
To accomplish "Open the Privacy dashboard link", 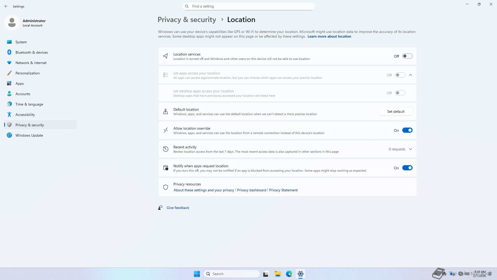I will pyautogui.click(x=252, y=190).
